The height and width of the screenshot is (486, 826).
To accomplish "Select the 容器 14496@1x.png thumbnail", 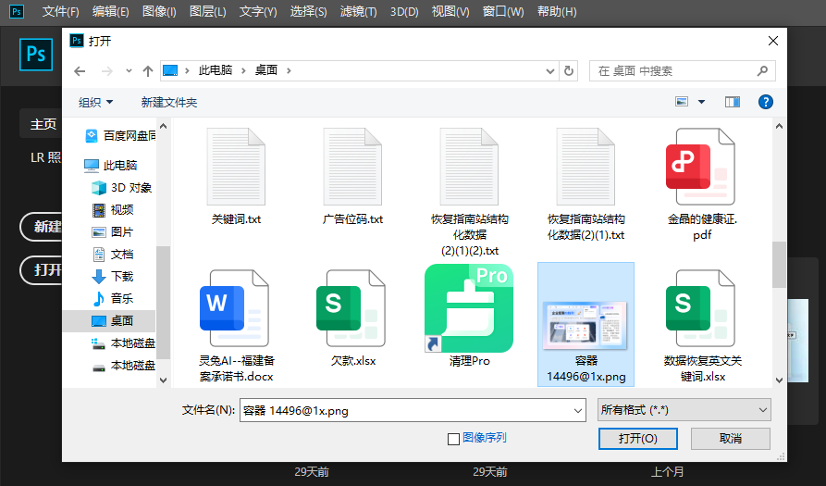I will pos(586,326).
